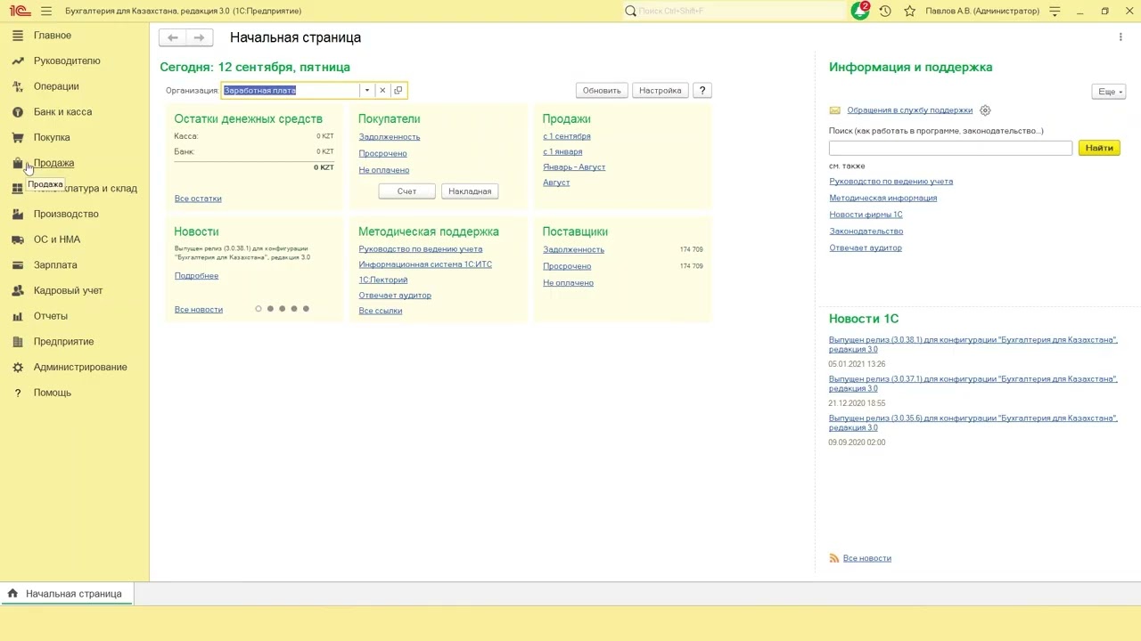
Task: Open the Главное section
Action: click(x=53, y=36)
